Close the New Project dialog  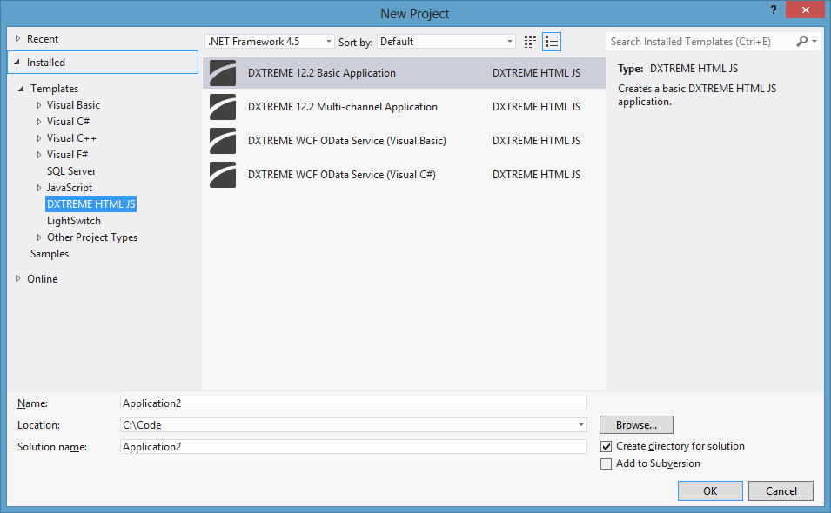coord(806,10)
